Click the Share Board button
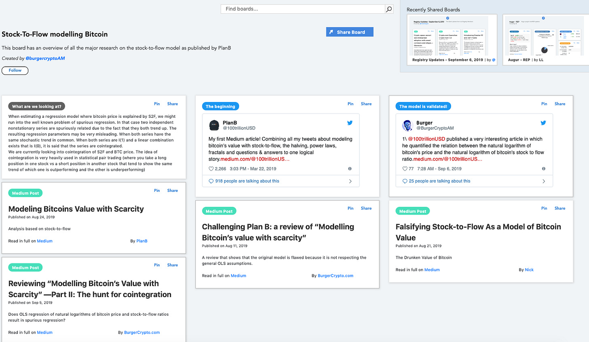 (350, 32)
